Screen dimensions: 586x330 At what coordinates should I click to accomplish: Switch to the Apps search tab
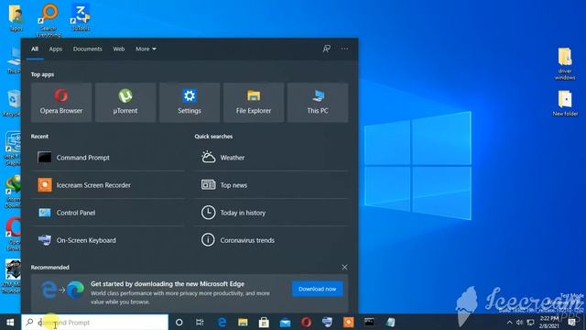coord(56,49)
